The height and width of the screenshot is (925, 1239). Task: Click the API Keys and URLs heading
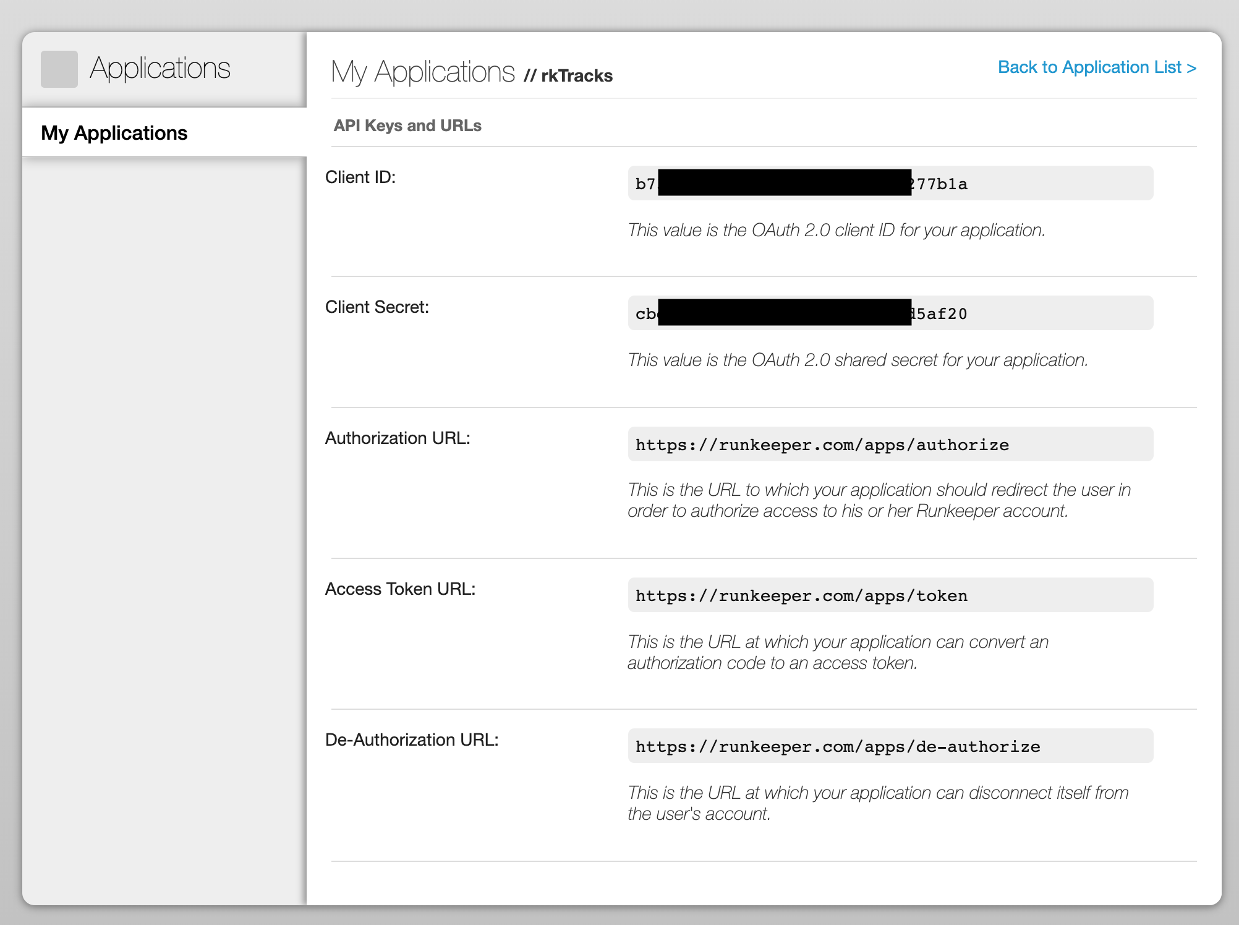407,126
